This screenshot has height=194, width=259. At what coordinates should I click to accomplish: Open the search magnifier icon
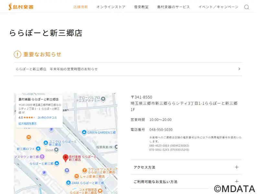click(246, 7)
